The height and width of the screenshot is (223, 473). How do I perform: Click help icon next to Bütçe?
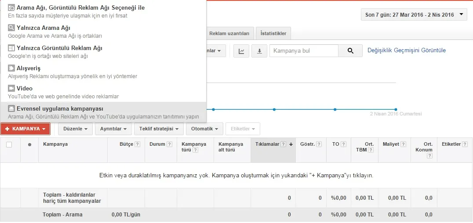137,144
